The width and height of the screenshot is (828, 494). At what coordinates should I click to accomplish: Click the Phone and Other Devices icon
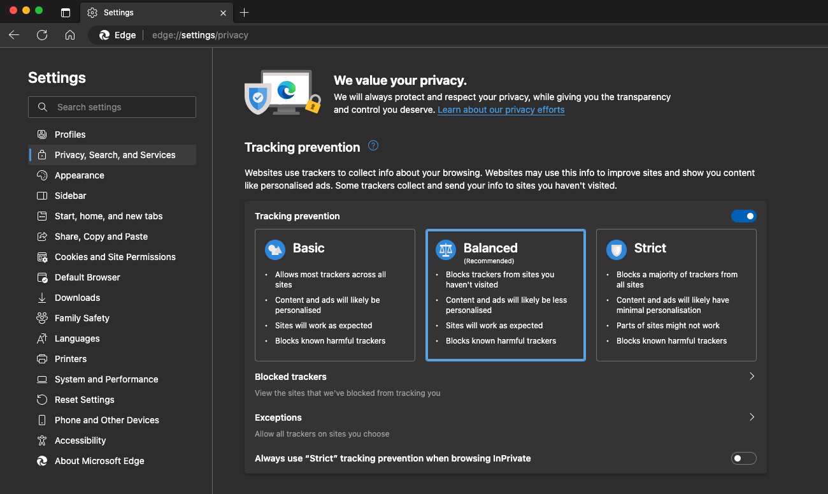coord(42,420)
